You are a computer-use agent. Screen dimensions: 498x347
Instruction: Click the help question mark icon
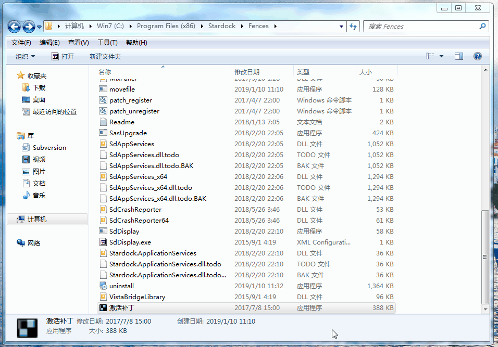point(477,56)
